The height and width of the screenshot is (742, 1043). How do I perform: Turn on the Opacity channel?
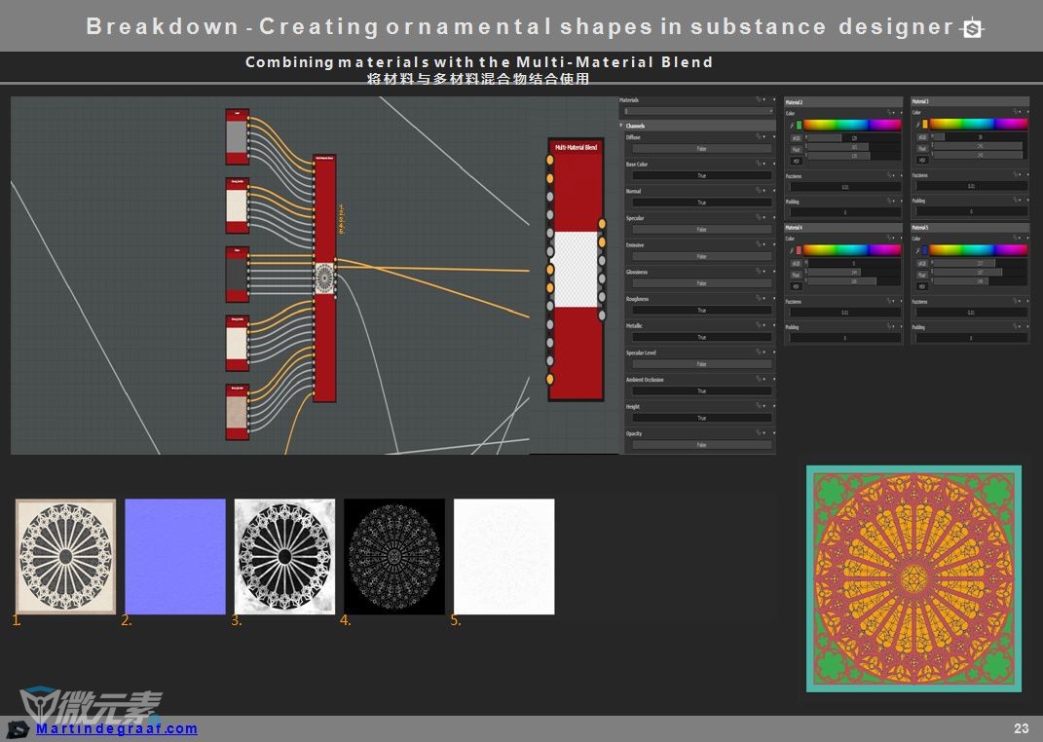coord(702,445)
